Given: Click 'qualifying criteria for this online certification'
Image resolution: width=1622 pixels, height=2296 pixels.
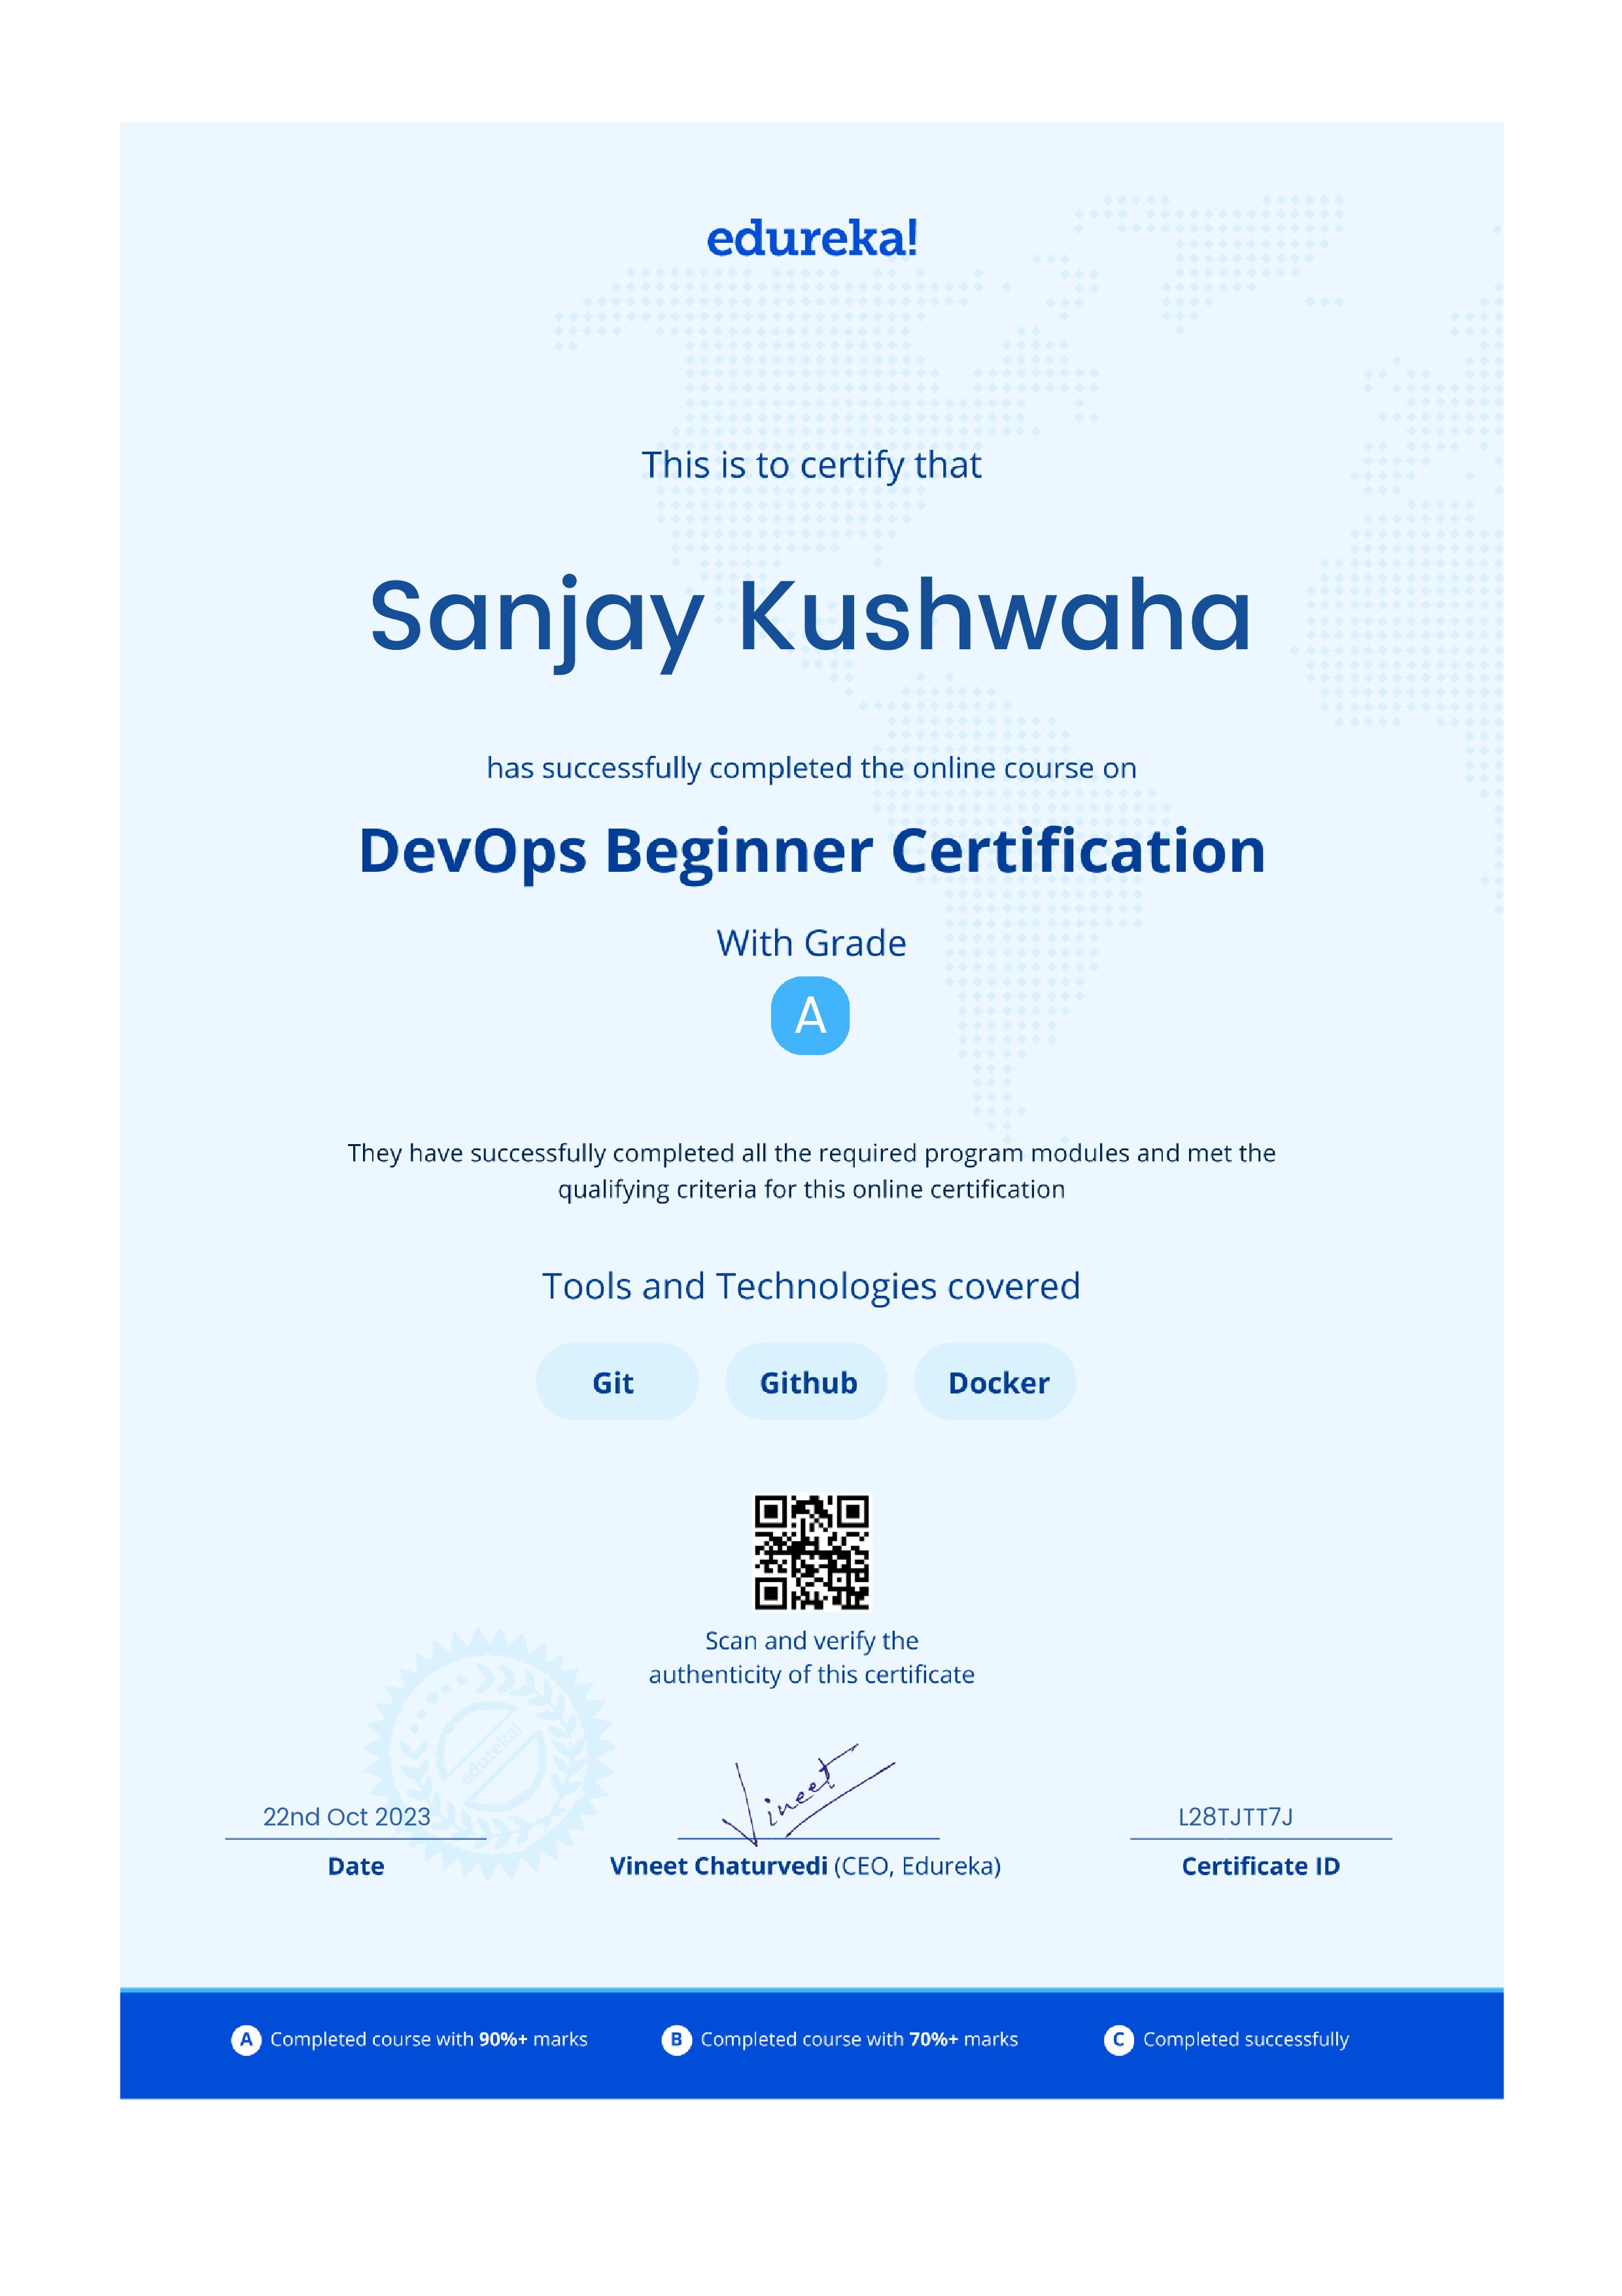Looking at the screenshot, I should point(812,1190).
